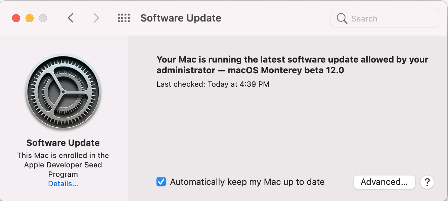Click the "Software Update" window title
Viewport: 448px width, 201px height.
[x=181, y=18]
